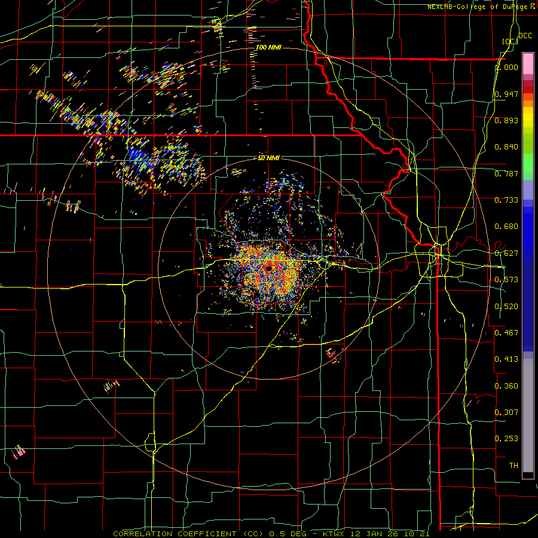Screen dimensions: 538x538
Task: Select the 0.467 legend value
Action: [506, 333]
